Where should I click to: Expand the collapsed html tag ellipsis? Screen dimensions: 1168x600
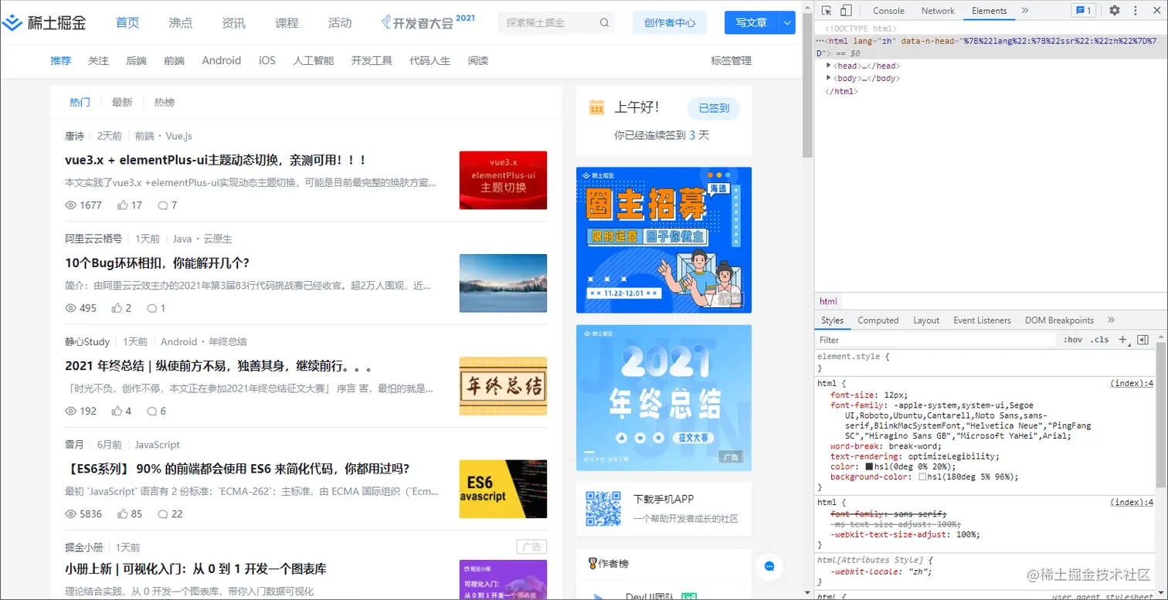pyautogui.click(x=819, y=41)
